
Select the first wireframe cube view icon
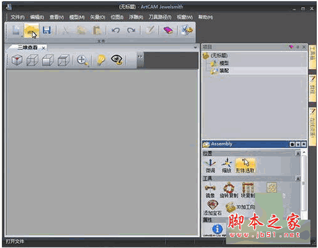pyautogui.click(x=32, y=60)
